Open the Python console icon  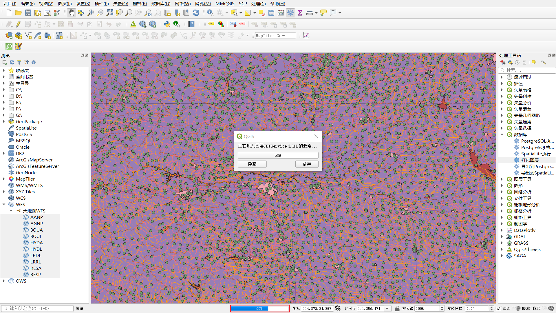pos(167,24)
